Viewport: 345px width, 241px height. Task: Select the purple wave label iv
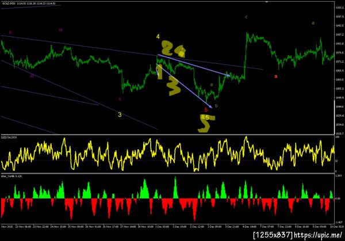(61, 30)
